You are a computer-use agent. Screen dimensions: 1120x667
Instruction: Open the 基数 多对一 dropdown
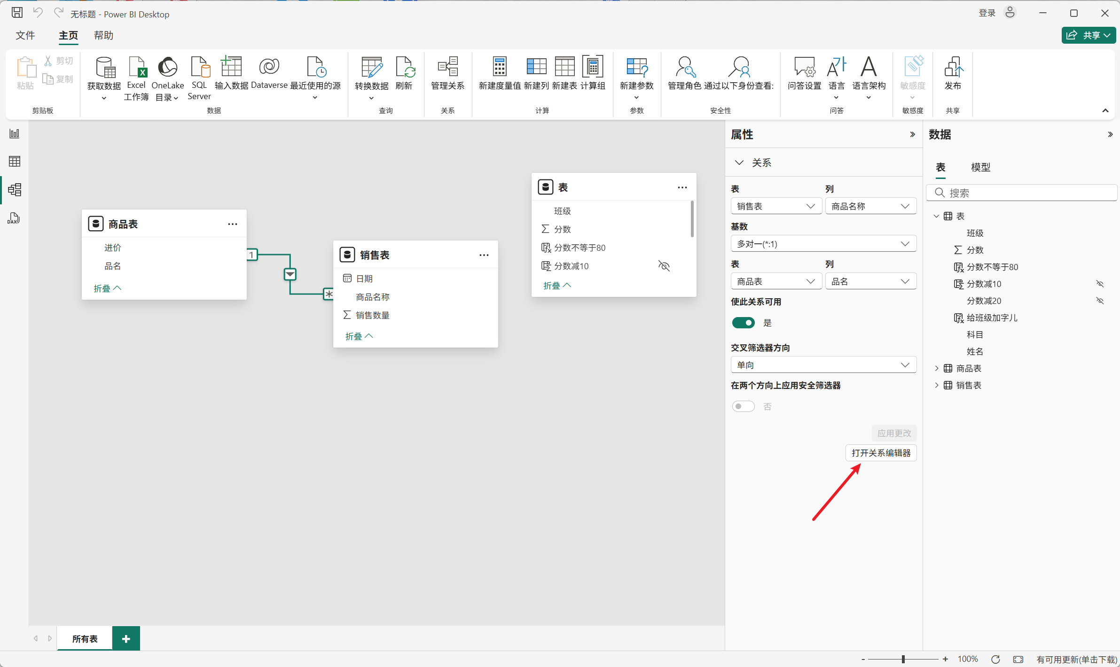(823, 244)
